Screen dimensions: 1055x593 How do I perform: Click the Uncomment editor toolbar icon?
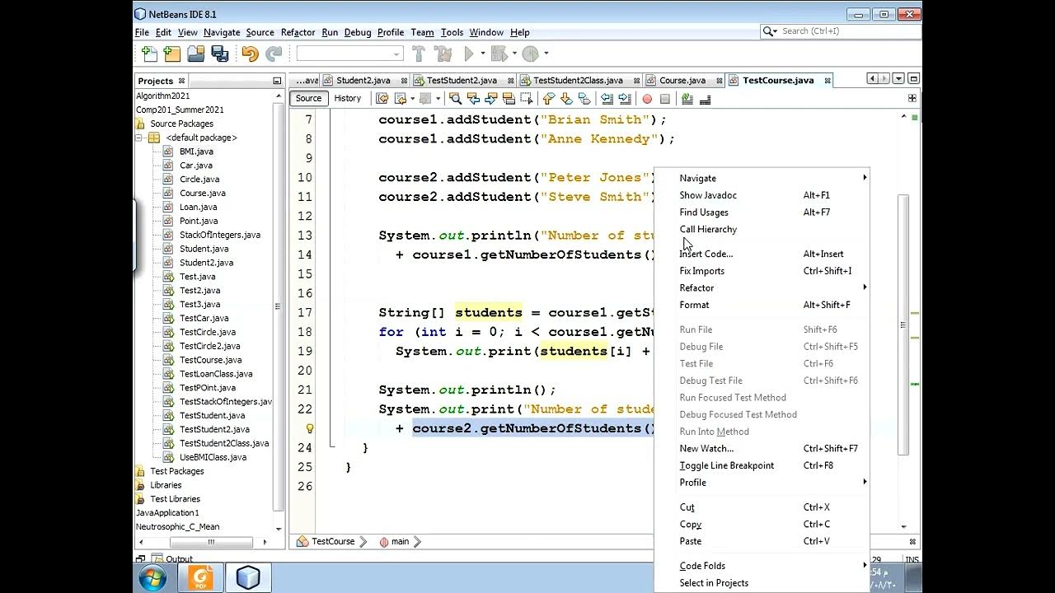[705, 98]
